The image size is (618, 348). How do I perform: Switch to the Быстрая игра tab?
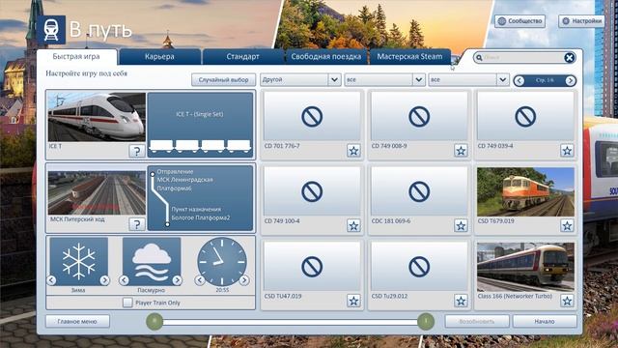click(76, 56)
